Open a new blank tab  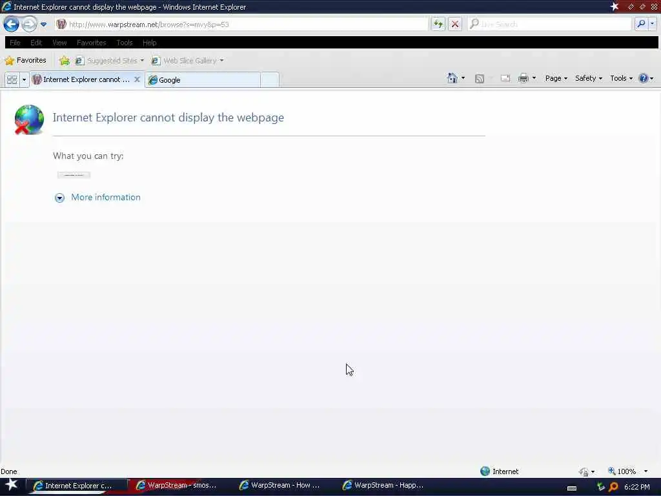coord(270,79)
